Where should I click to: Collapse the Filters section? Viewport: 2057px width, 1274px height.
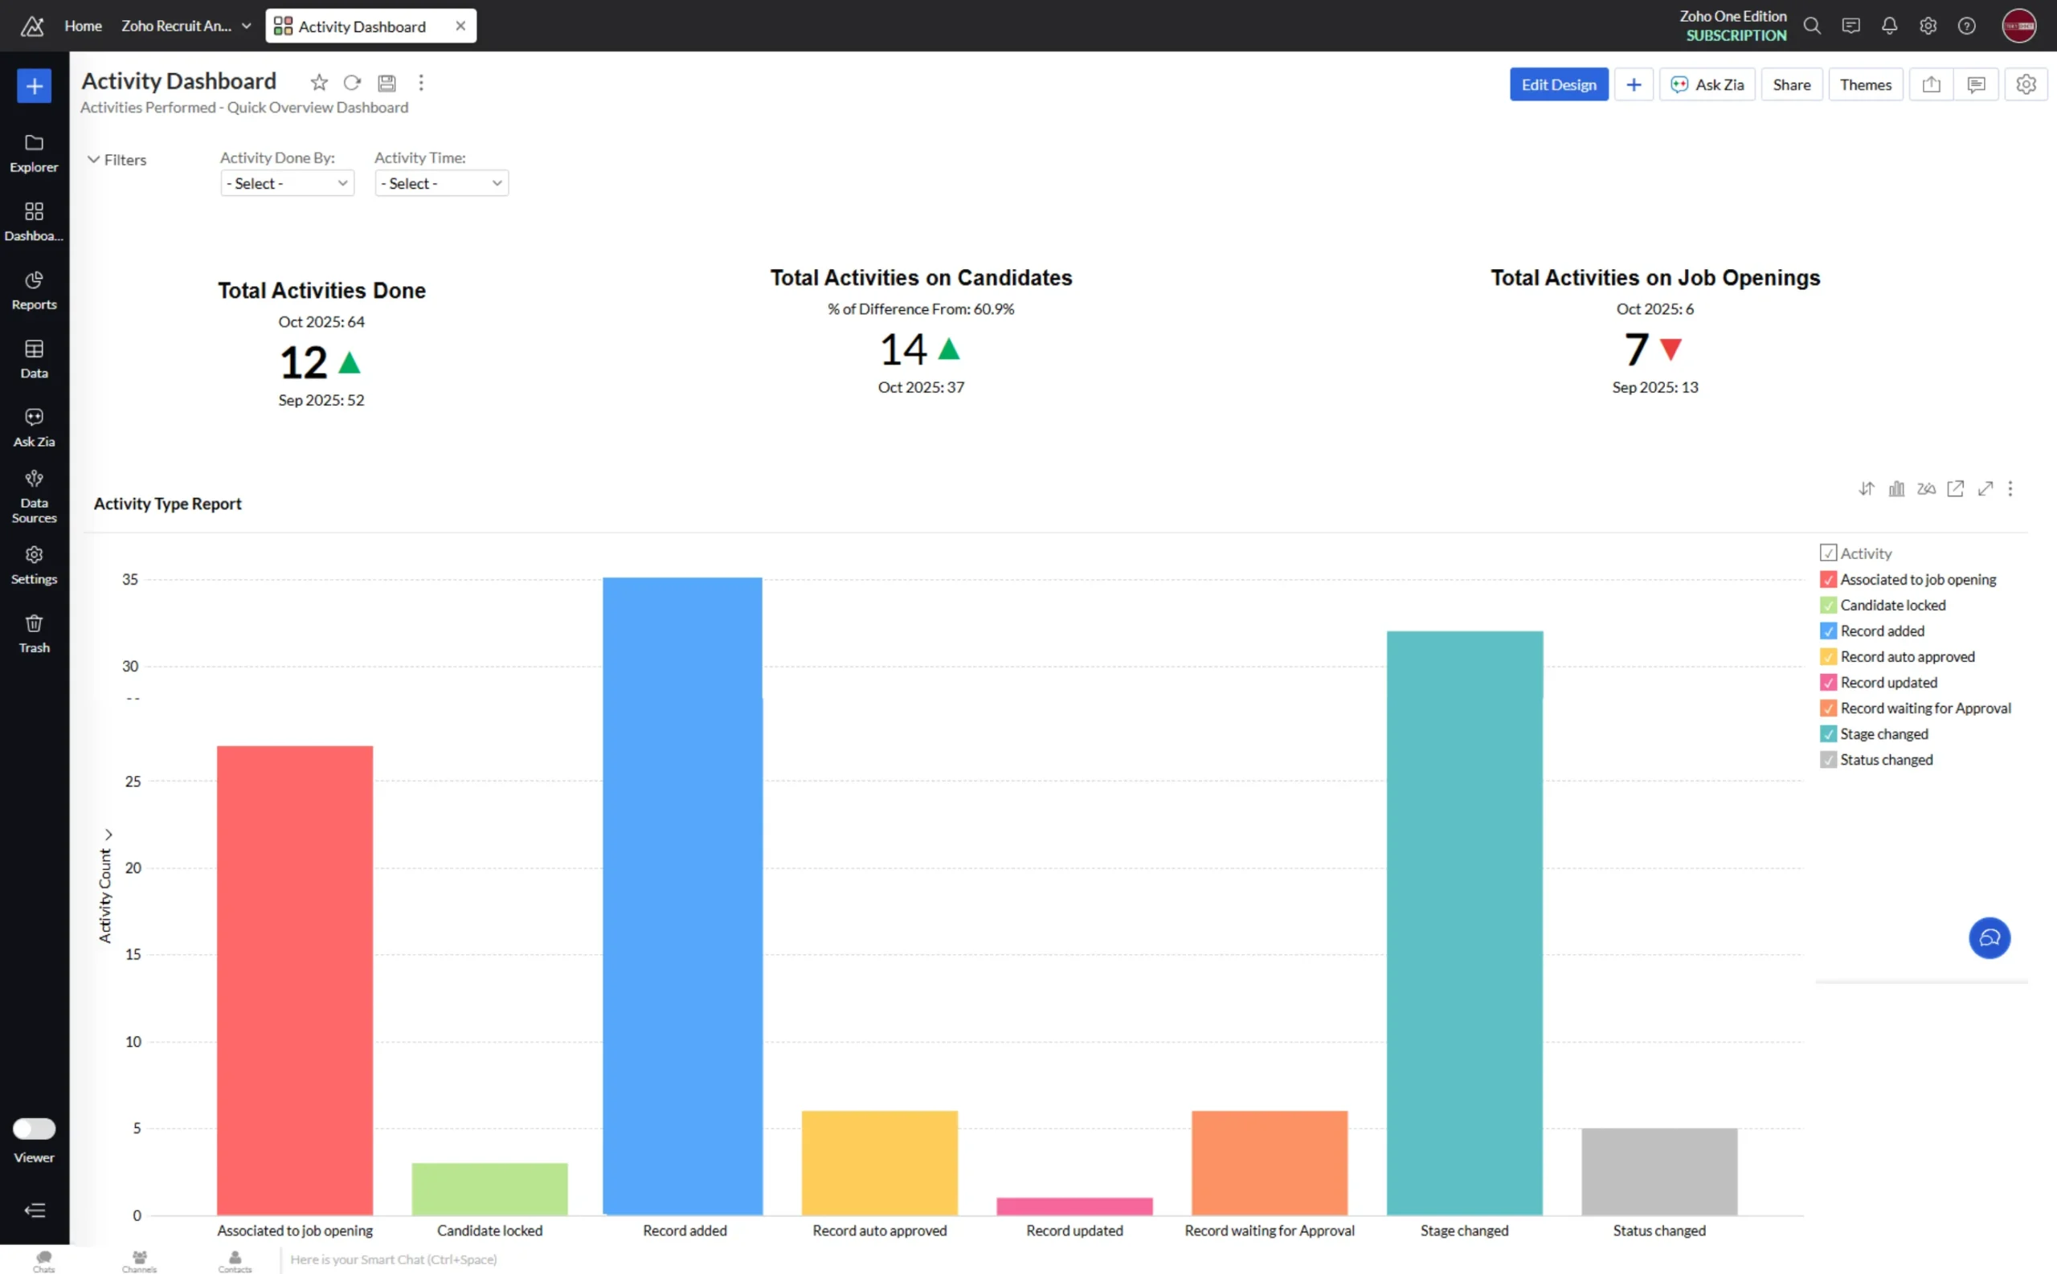(x=117, y=159)
